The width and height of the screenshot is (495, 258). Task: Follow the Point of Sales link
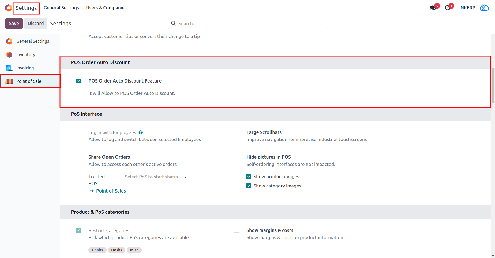111,191
